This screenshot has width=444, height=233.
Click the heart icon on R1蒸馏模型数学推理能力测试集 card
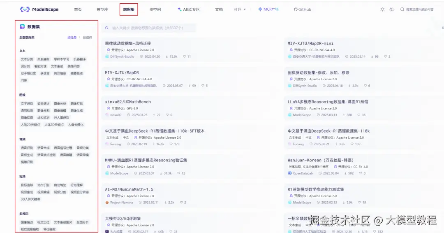tap(359, 203)
